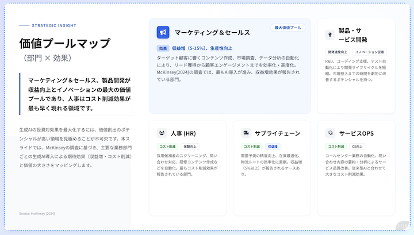Click the paragraph beginning ターゲット顧客に響く
This screenshot has width=414, height=235.
228,68
